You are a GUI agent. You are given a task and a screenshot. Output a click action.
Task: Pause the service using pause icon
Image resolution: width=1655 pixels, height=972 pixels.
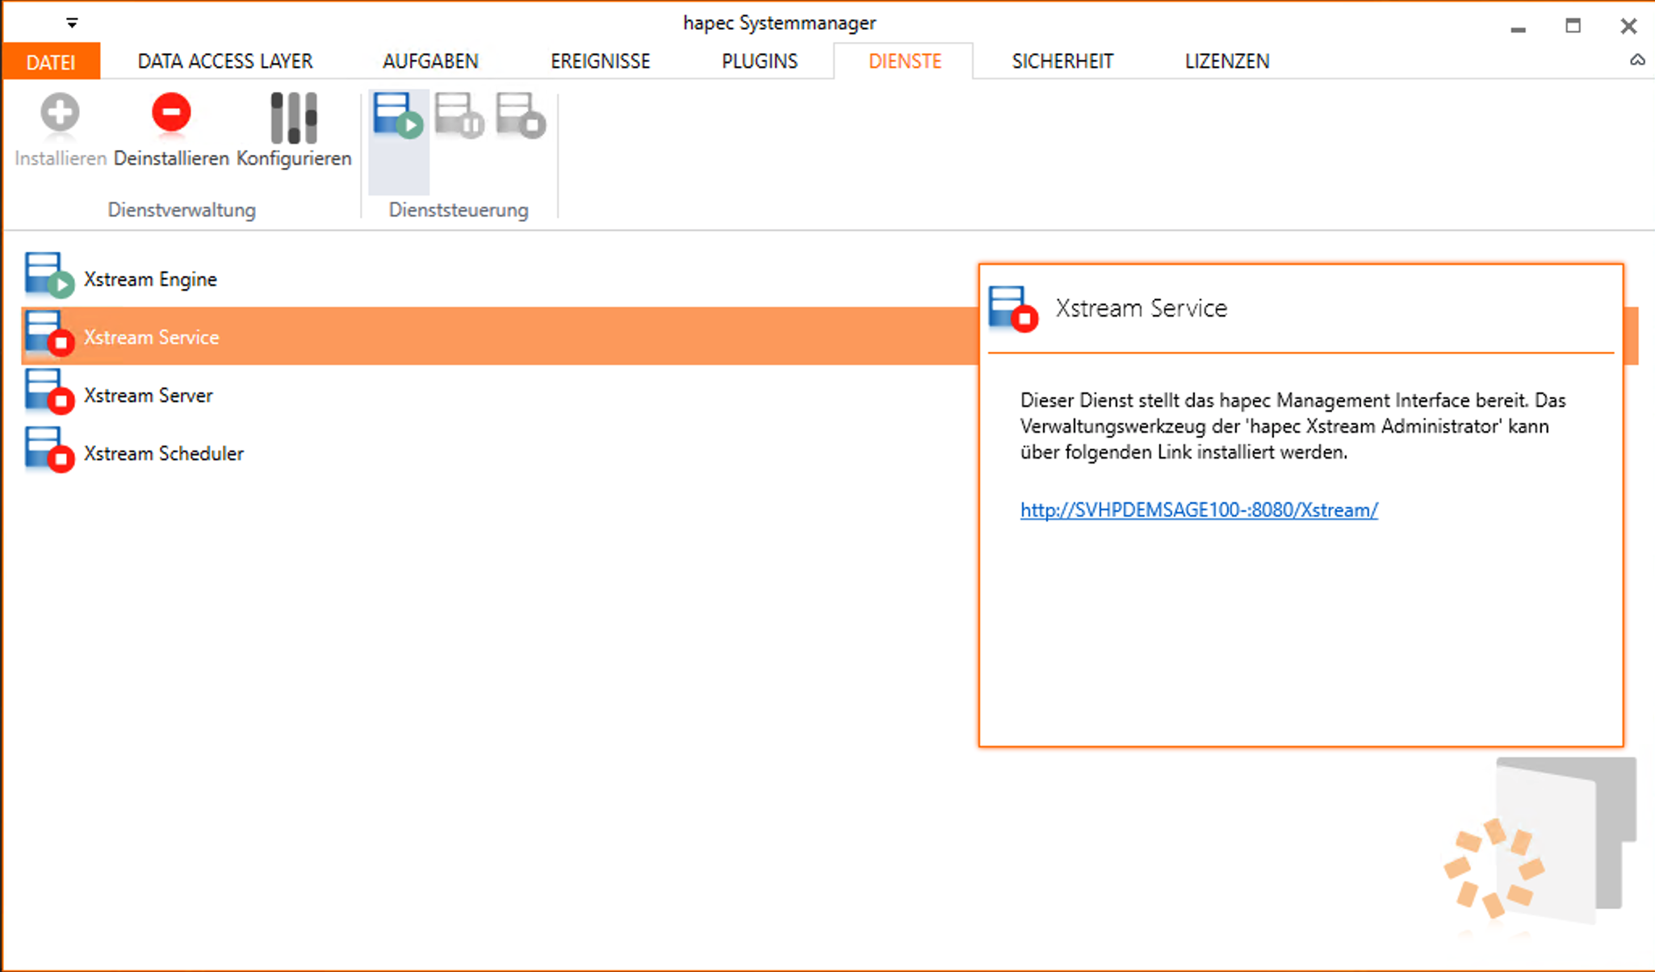coord(459,115)
